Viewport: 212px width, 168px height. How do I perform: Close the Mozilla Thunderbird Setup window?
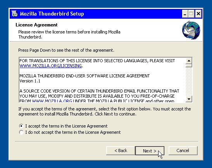pyautogui.click(x=198, y=14)
